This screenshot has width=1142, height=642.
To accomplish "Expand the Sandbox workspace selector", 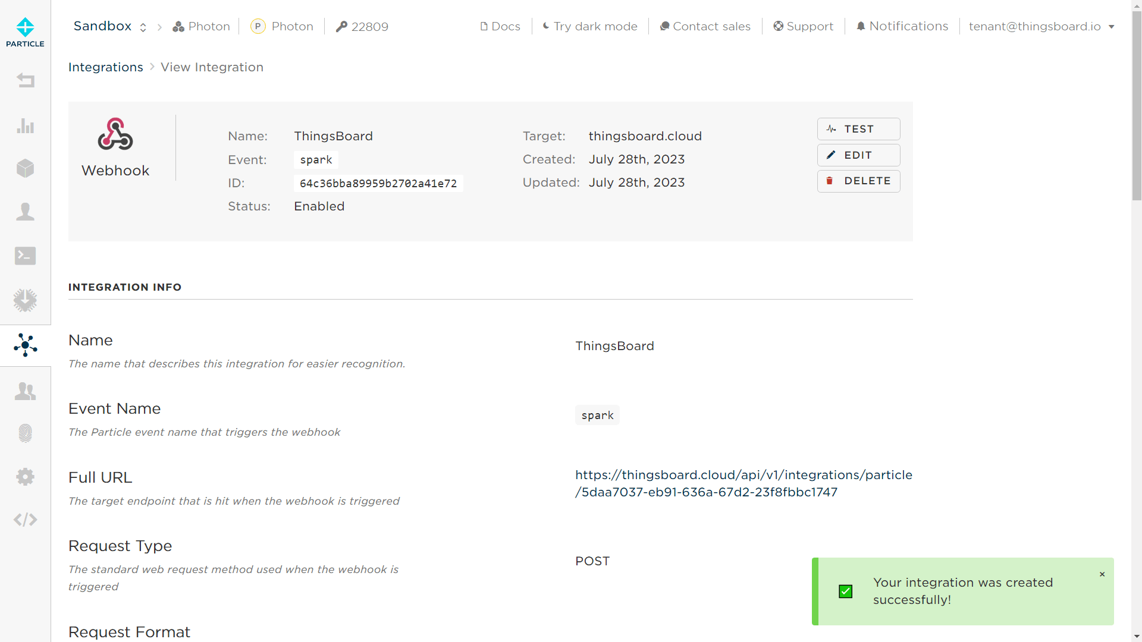I will point(110,26).
